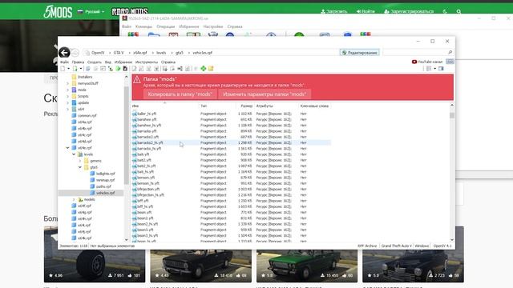Screen dimensions: 513x288
Task: Sort by the Тип column header
Action: click(217, 106)
